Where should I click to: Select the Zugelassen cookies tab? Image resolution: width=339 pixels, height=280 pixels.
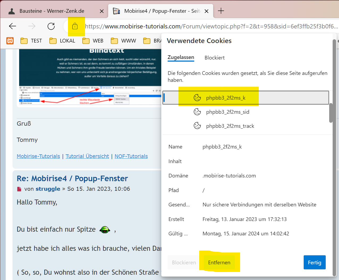click(x=181, y=57)
